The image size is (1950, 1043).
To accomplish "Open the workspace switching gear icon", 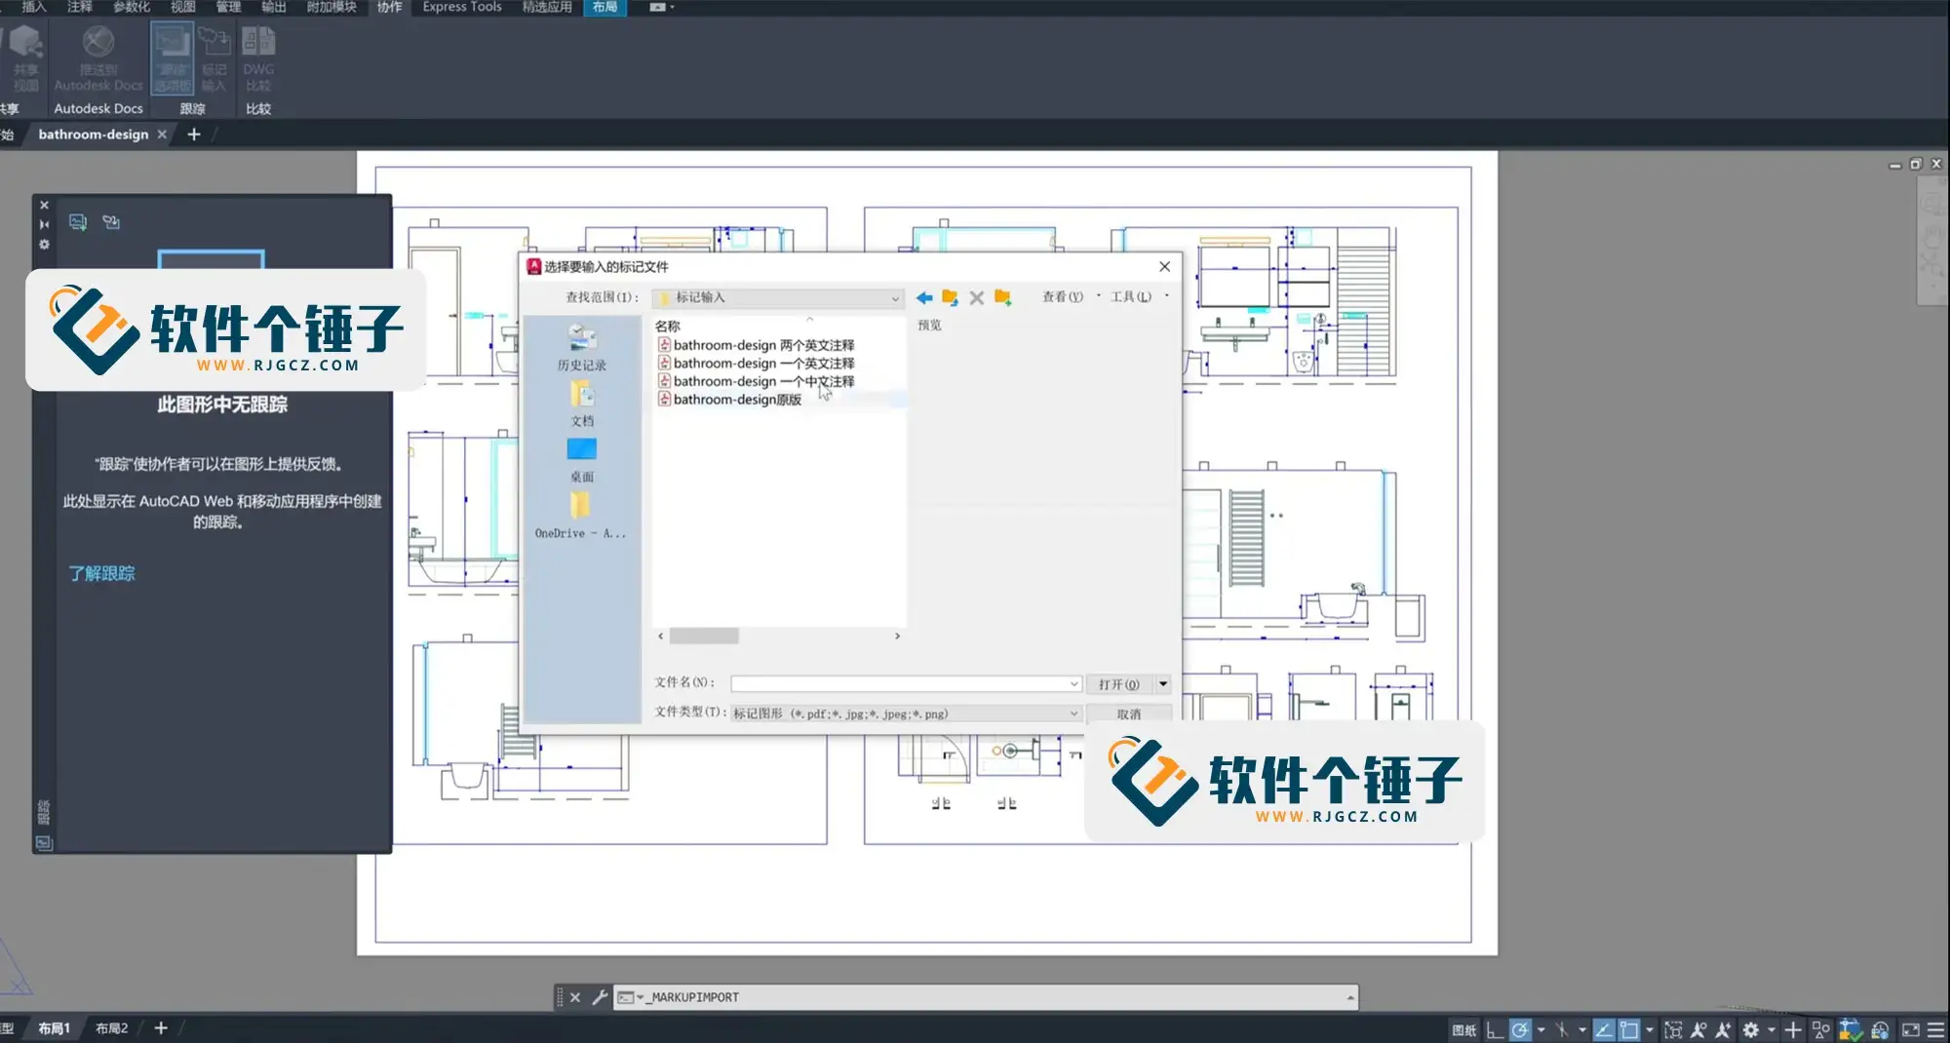I will [1751, 1029].
